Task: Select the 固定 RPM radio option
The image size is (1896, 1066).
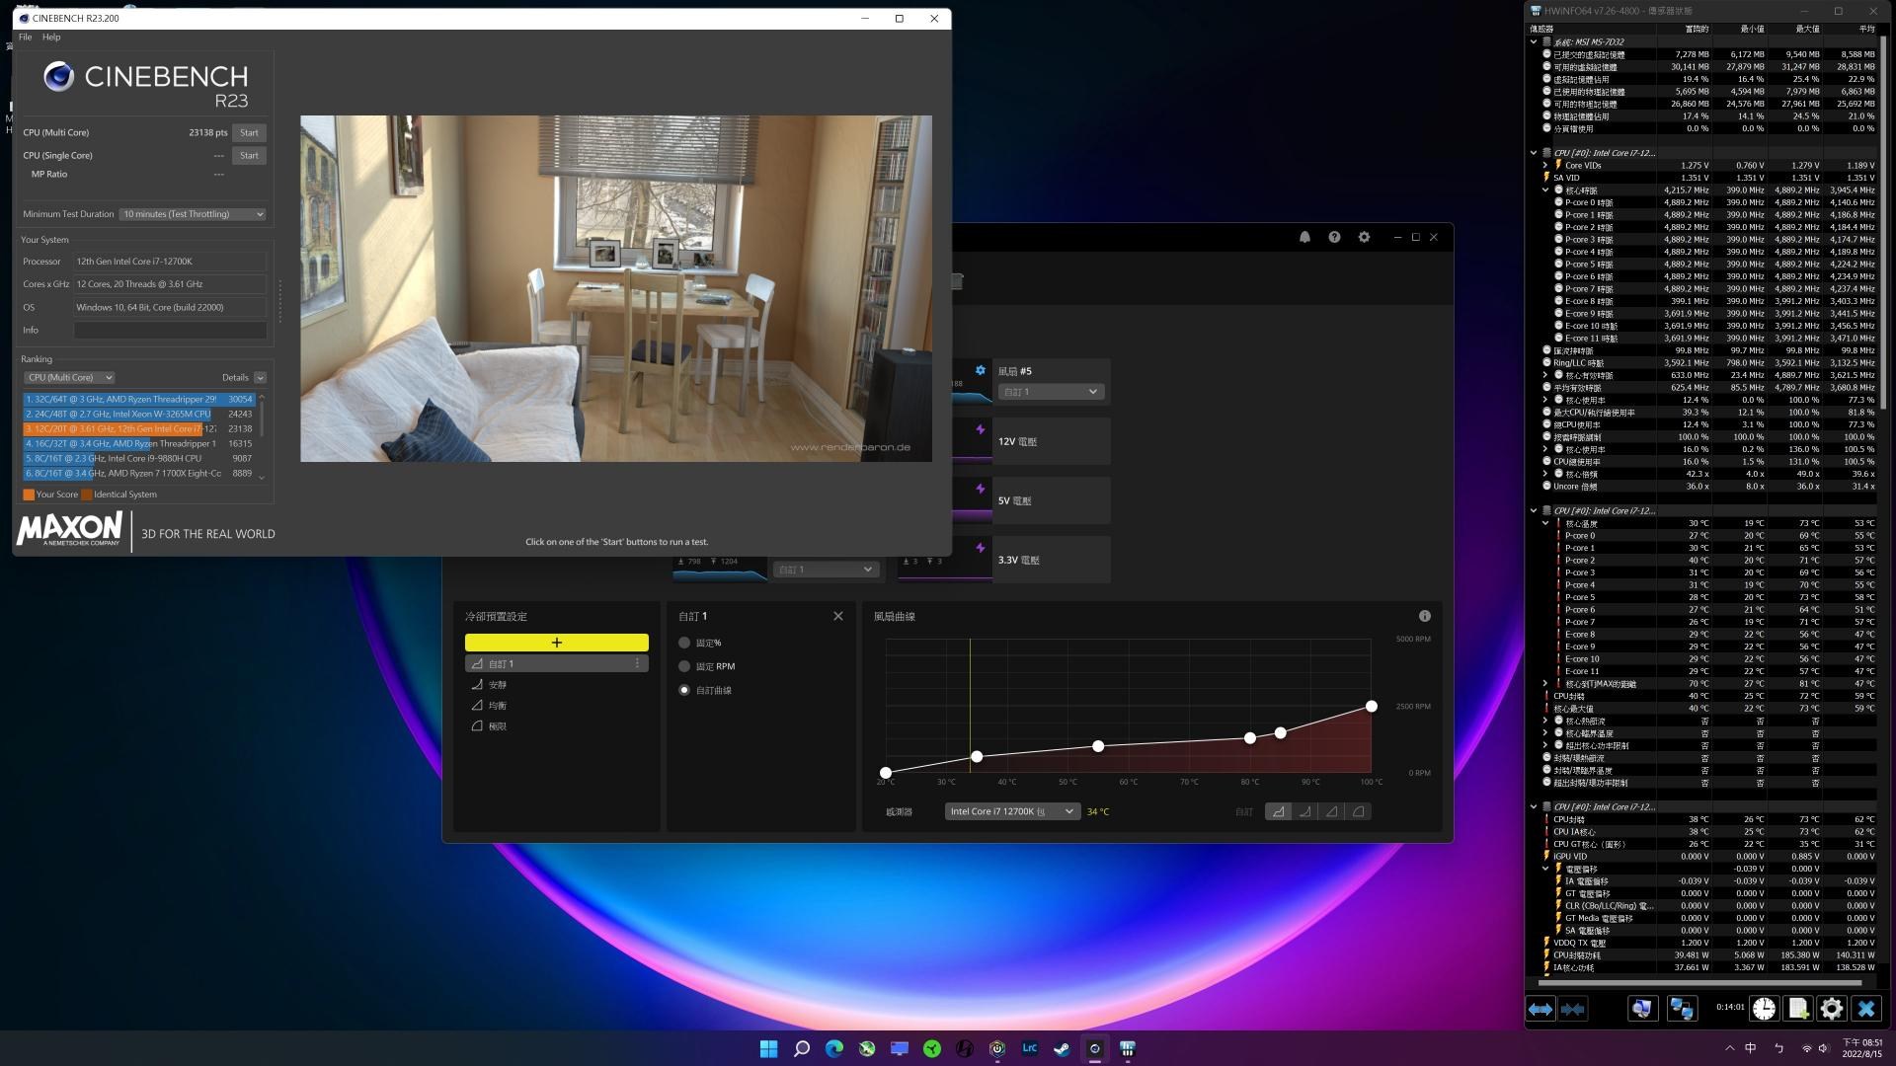Action: 684,666
